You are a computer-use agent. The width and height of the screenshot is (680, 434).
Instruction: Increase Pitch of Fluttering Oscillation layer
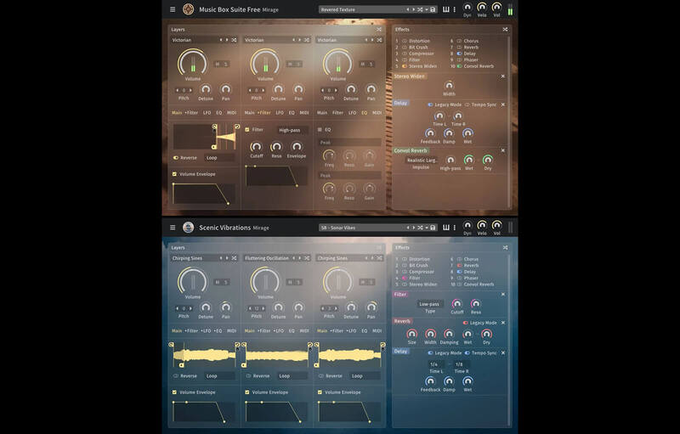tap(263, 309)
